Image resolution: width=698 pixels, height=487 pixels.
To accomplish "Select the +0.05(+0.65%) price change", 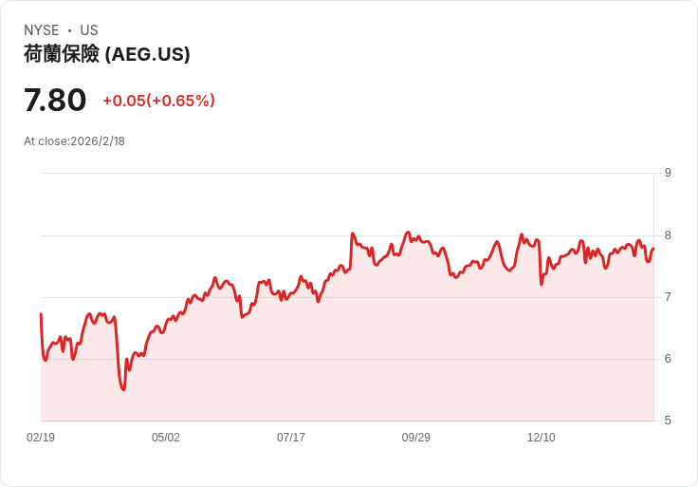I will pos(158,101).
